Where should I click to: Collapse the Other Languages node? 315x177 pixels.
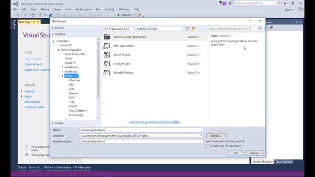58,50
